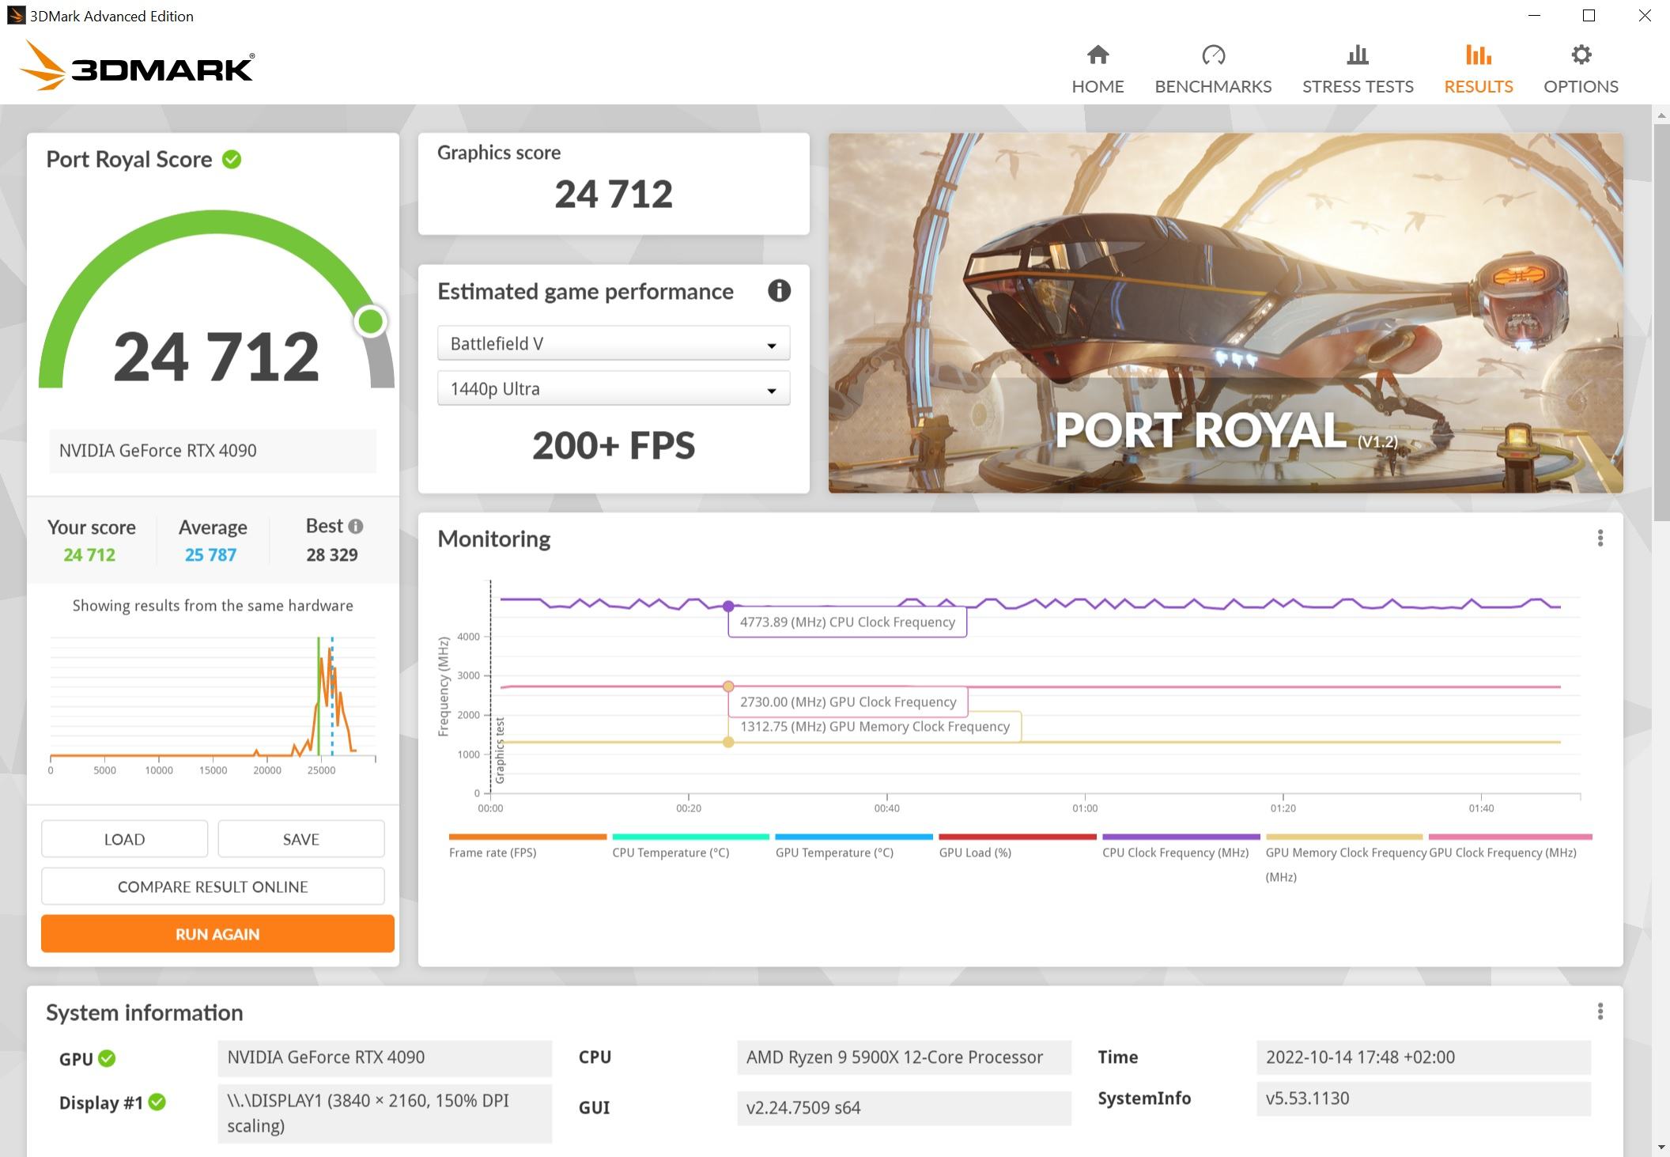Click the purple CPU clock data point on chart
The width and height of the screenshot is (1670, 1157).
coord(728,607)
